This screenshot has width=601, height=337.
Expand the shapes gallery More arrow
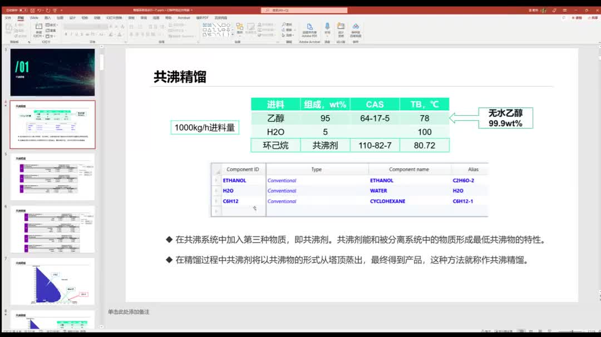tap(232, 35)
